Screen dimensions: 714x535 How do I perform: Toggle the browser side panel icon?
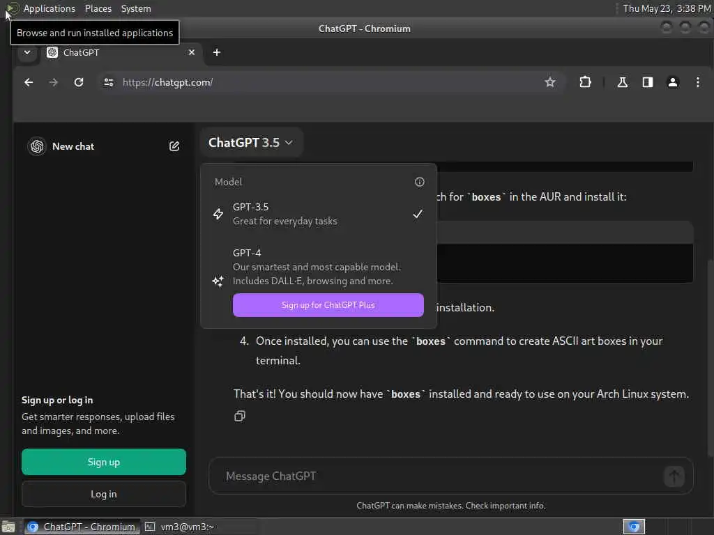coord(647,82)
